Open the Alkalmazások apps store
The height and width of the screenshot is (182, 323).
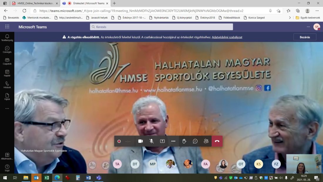(x=7, y=156)
